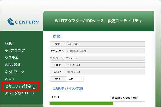Click the SSID label cell

[58, 44]
